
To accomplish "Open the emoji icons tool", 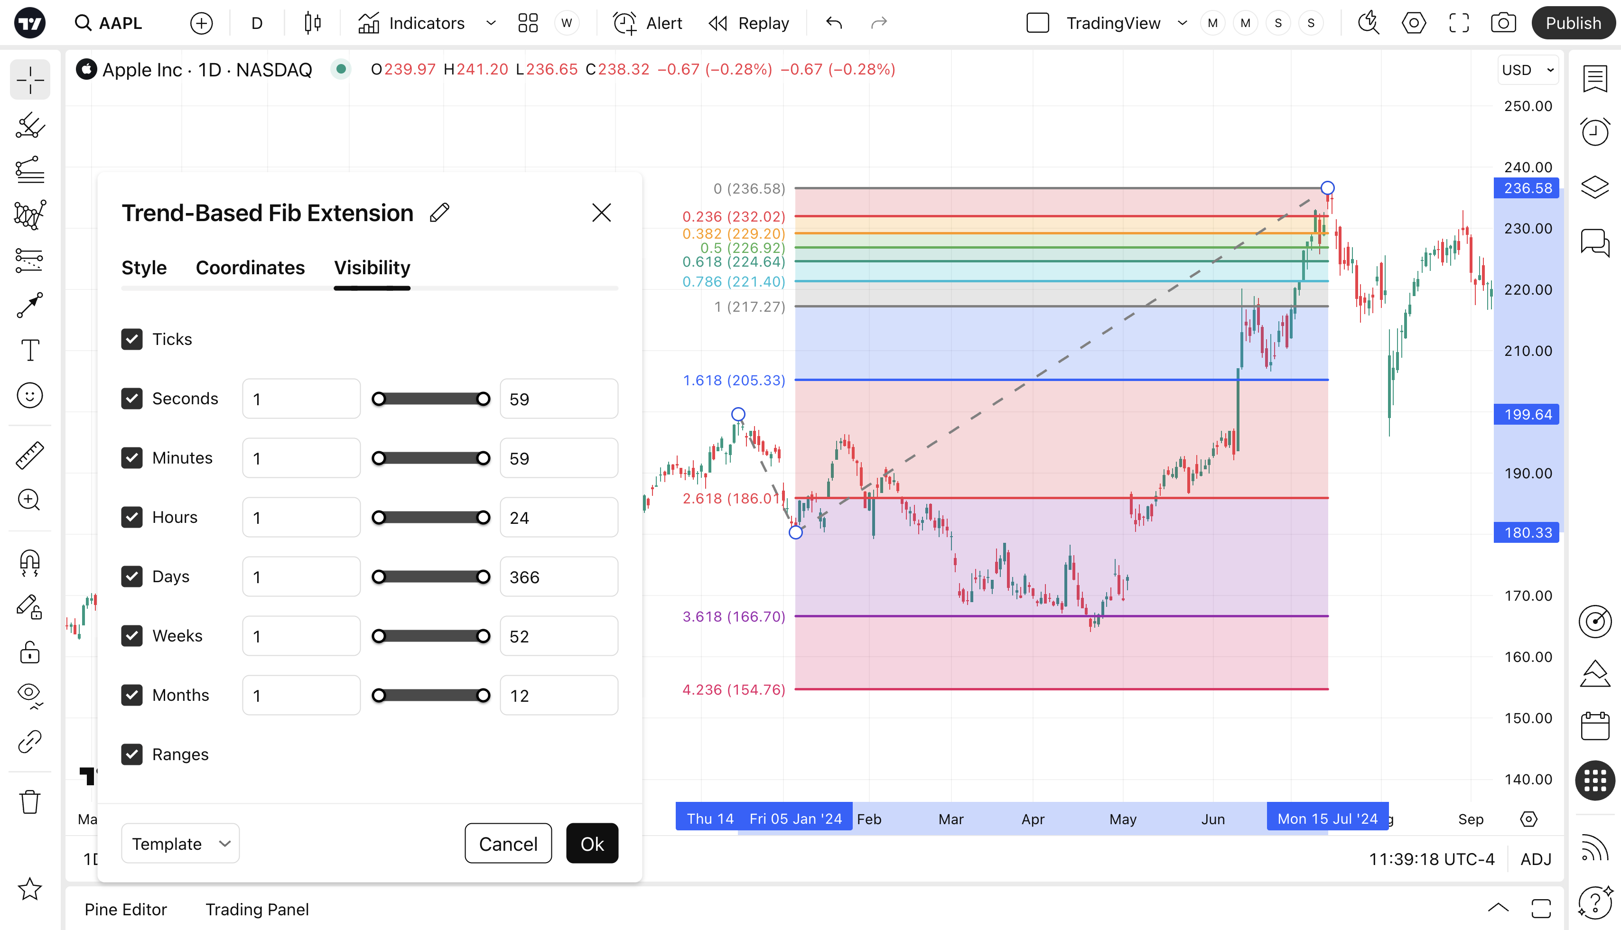I will [30, 395].
